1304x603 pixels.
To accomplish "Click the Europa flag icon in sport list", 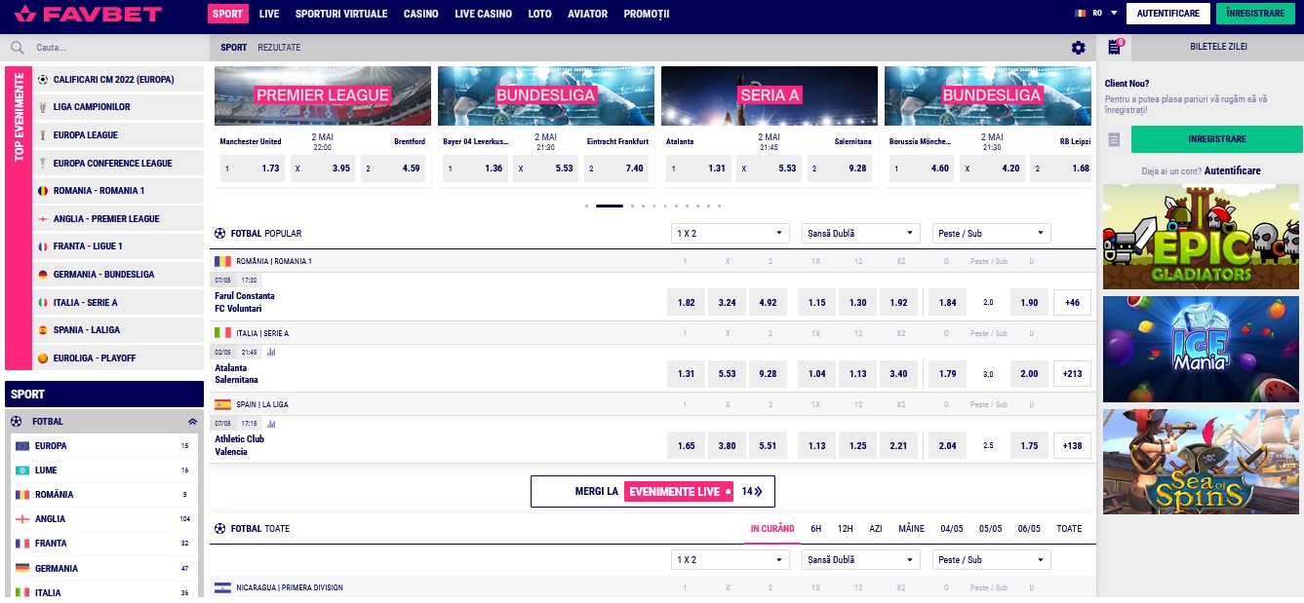I will coord(22,446).
